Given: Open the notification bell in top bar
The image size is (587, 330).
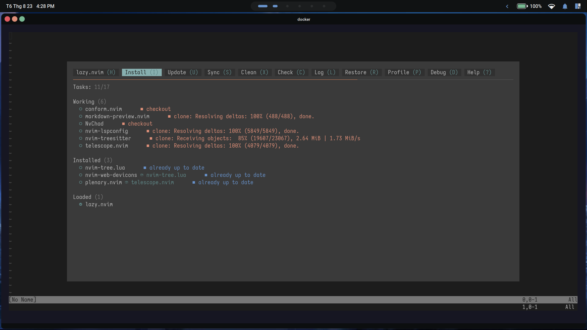Looking at the screenshot, I should click(565, 6).
